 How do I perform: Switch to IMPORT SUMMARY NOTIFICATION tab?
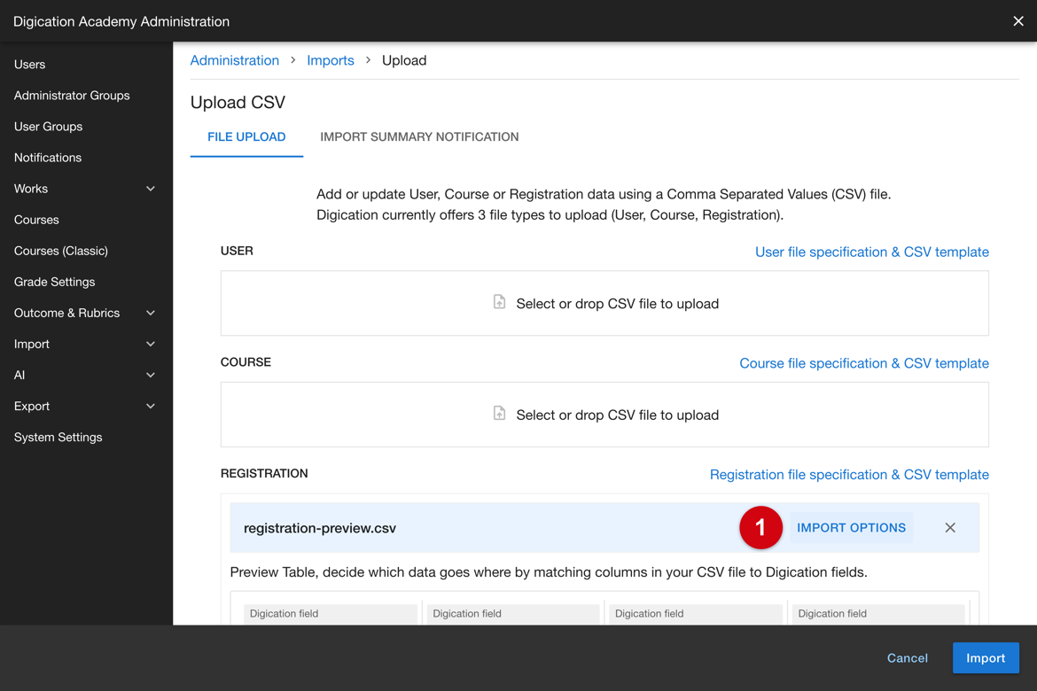419,137
